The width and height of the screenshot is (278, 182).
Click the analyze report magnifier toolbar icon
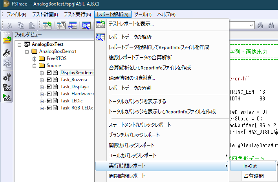click(86, 25)
